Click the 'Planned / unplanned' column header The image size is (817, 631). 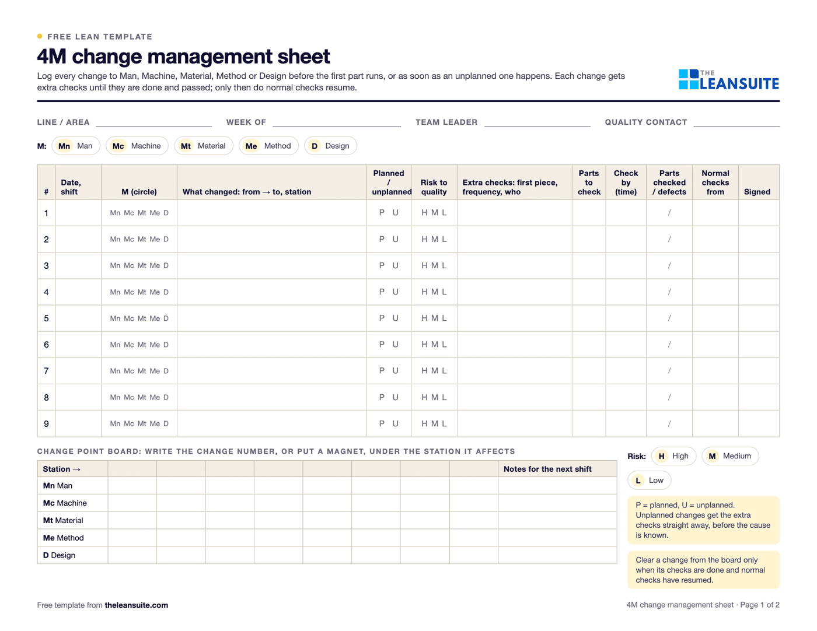(x=389, y=183)
